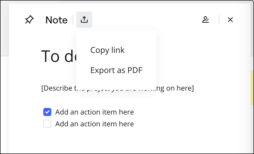
Task: Choose Copy link from the share menu
Action: click(x=107, y=50)
